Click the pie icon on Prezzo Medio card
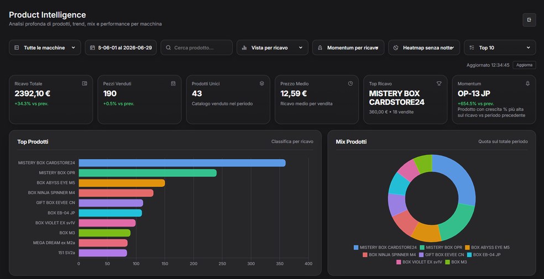This screenshot has width=544, height=279. 351,83
